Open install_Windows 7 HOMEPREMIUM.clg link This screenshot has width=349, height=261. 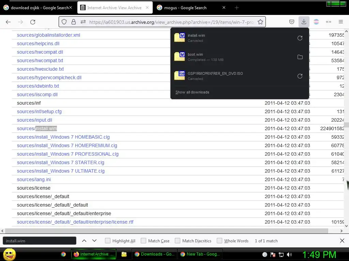pos(67,145)
